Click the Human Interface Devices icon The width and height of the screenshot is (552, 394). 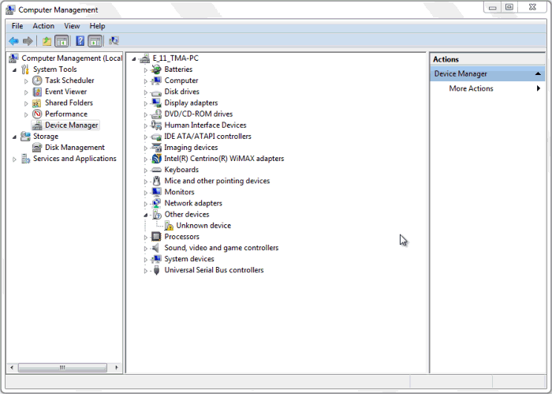click(156, 125)
